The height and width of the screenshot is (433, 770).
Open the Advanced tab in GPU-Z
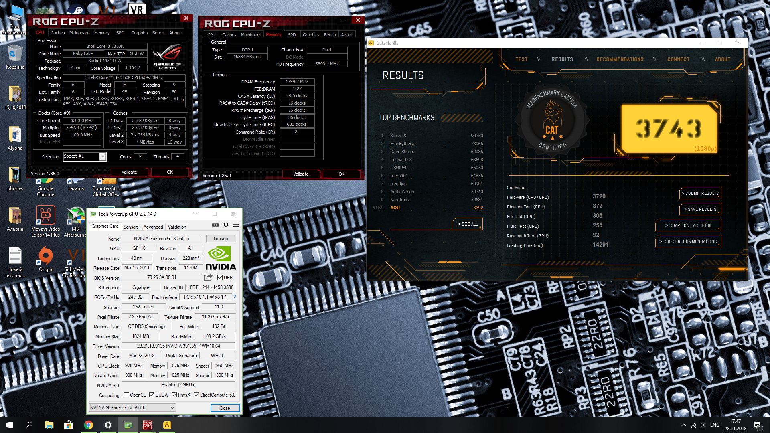click(153, 227)
